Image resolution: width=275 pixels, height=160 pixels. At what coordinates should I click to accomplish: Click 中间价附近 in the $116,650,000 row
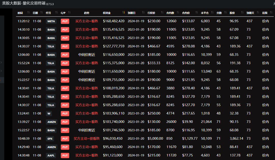[x=87, y=55]
